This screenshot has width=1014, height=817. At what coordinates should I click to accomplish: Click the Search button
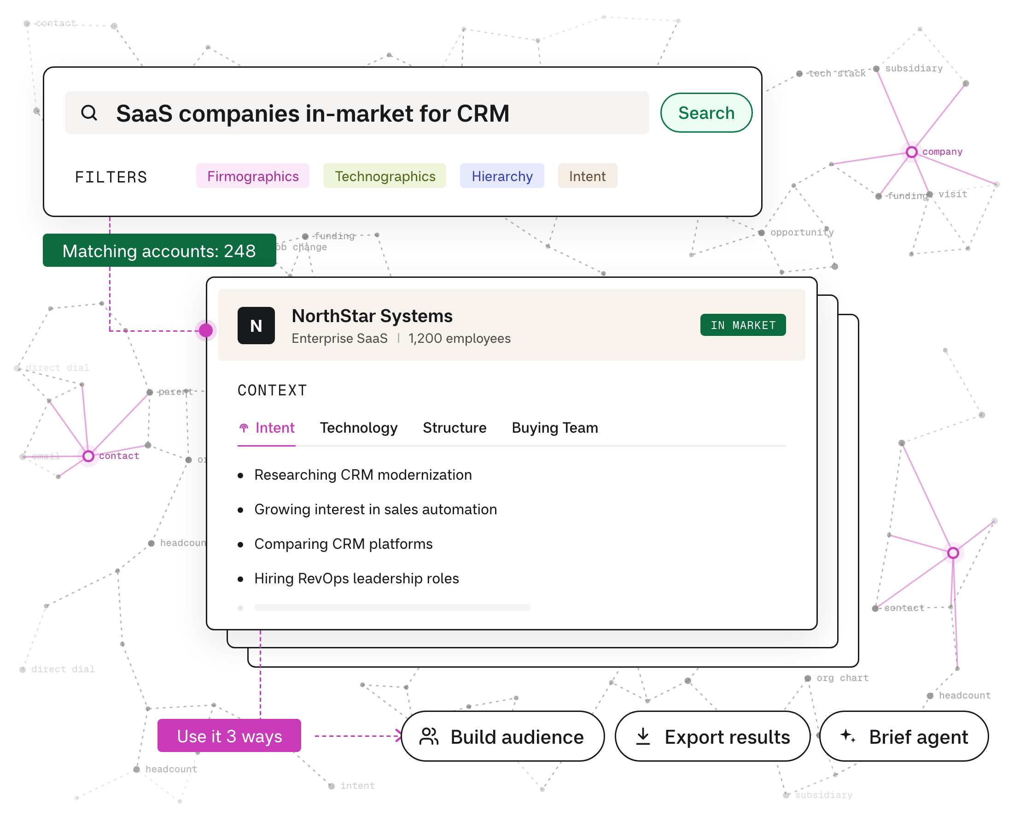point(706,113)
